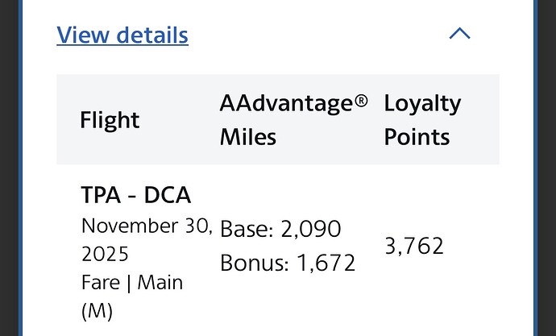This screenshot has width=556, height=336.
Task: Click the Loyalty Points column header
Action: click(x=422, y=119)
